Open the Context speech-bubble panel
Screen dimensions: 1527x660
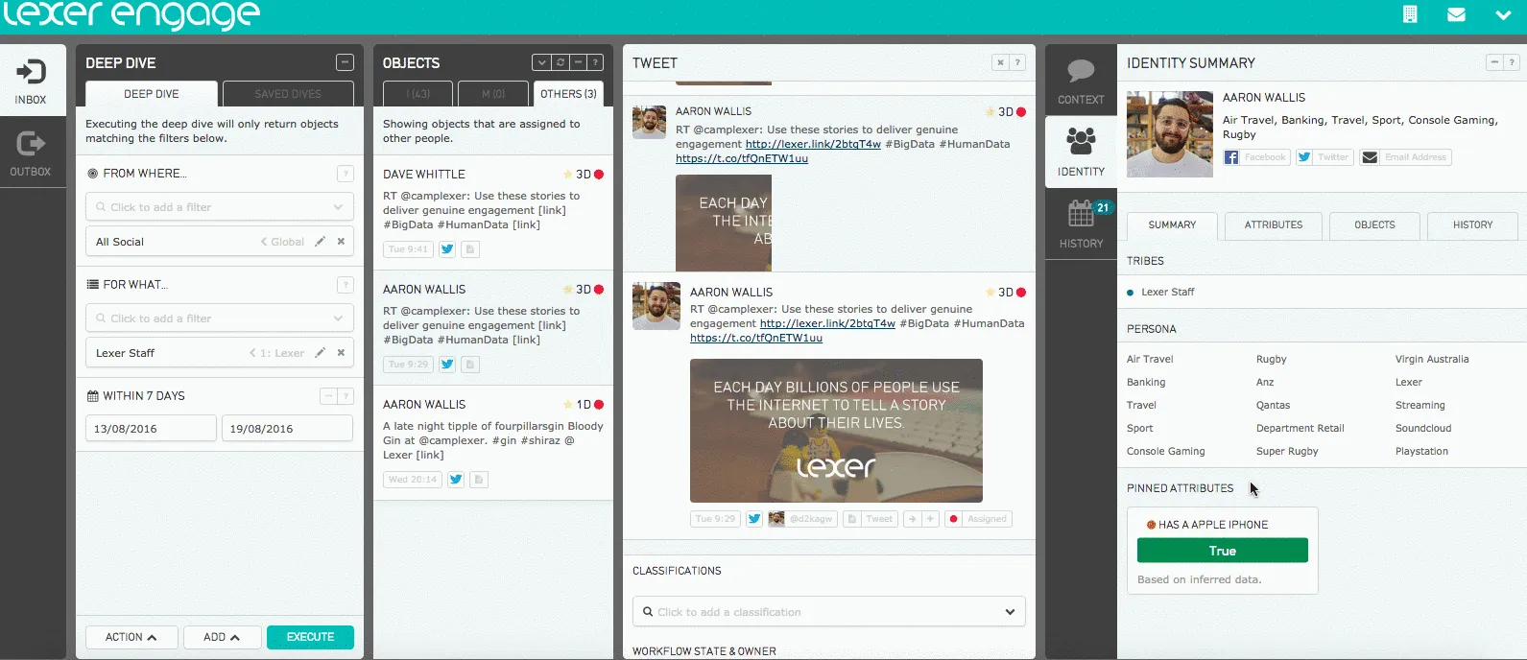(x=1081, y=80)
